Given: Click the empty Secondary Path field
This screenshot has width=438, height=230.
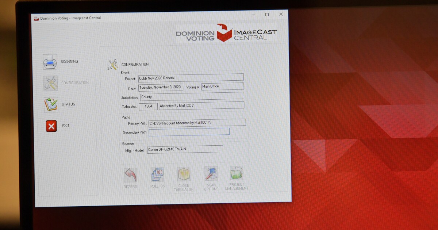Looking at the screenshot, I should coord(189,132).
